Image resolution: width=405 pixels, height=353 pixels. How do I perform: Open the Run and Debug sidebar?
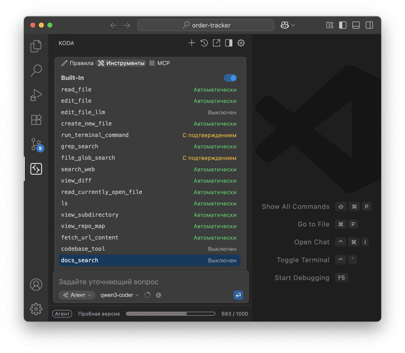[x=36, y=95]
